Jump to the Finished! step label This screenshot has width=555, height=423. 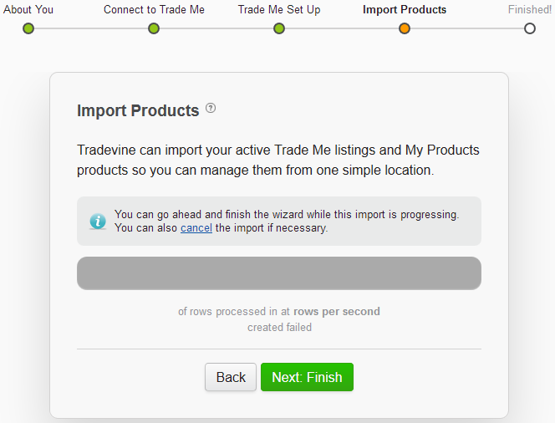530,9
